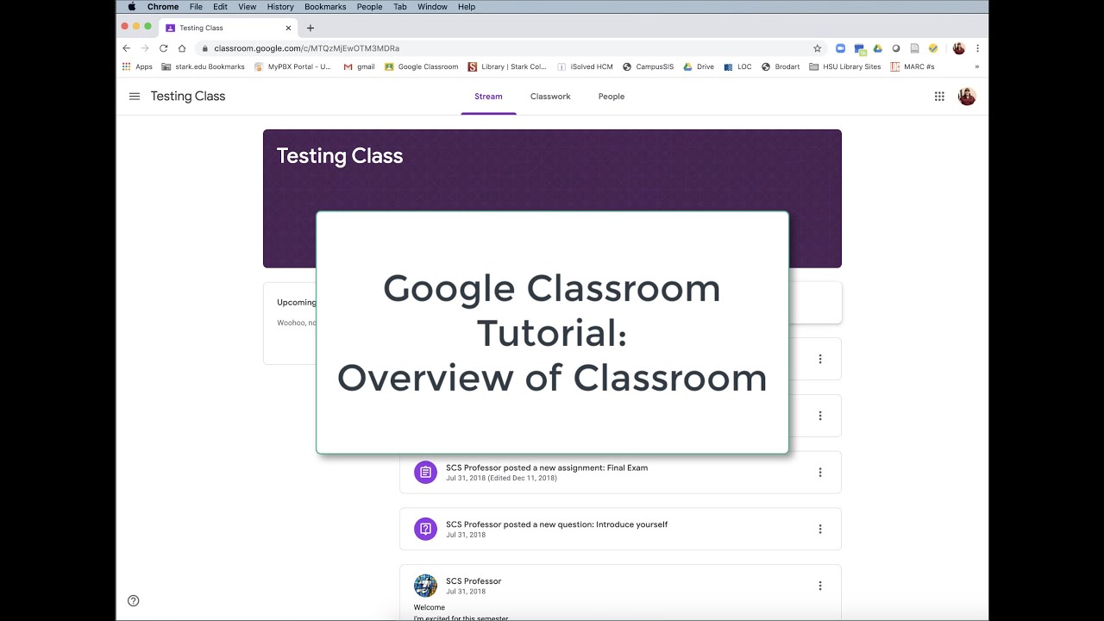Open the Classroom account avatar
Image resolution: width=1104 pixels, height=621 pixels.
967,97
